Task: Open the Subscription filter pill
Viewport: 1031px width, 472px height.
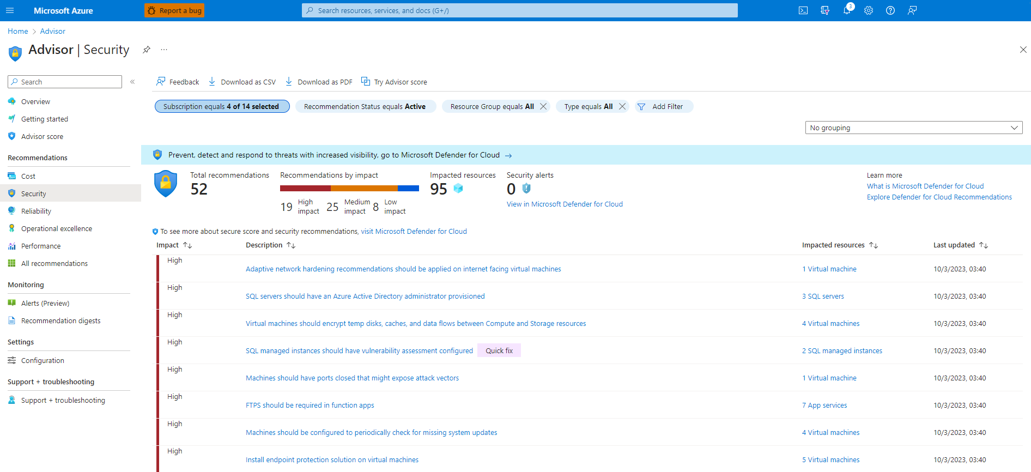Action: point(222,106)
